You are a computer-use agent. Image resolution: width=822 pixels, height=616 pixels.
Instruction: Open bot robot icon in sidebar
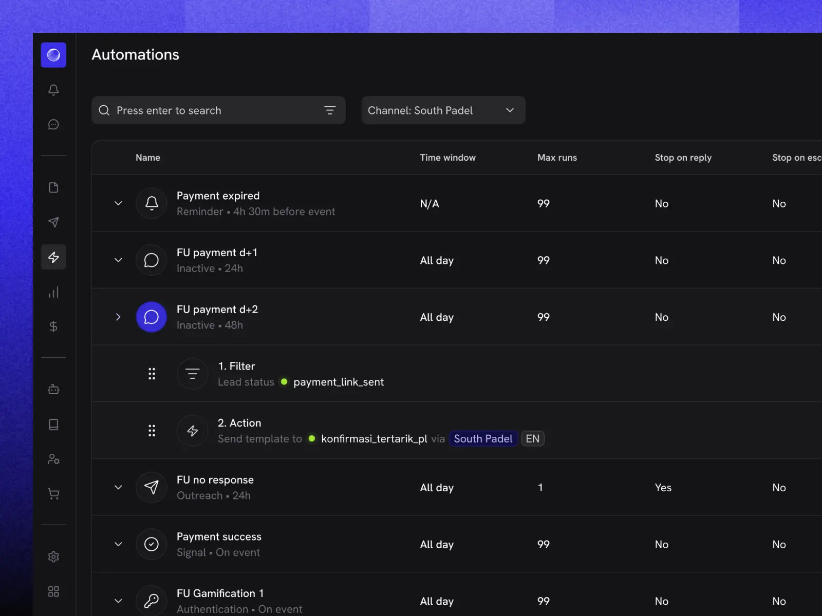53,390
